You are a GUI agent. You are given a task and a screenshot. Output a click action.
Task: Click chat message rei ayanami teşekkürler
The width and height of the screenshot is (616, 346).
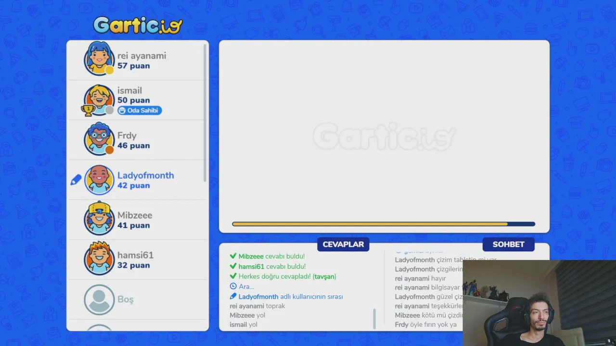tap(429, 306)
